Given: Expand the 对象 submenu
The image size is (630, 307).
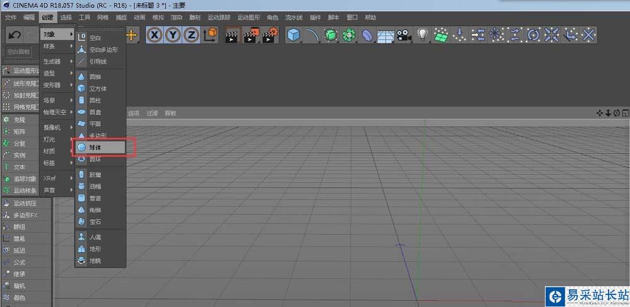Looking at the screenshot, I should click(58, 34).
